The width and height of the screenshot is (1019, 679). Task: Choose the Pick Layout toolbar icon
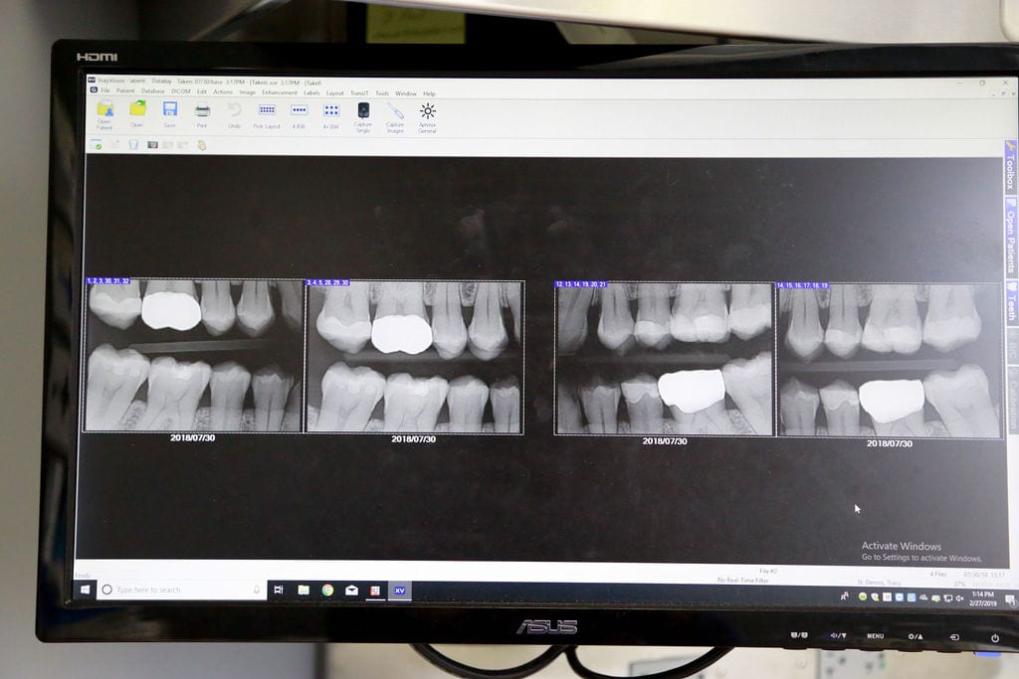(x=267, y=116)
